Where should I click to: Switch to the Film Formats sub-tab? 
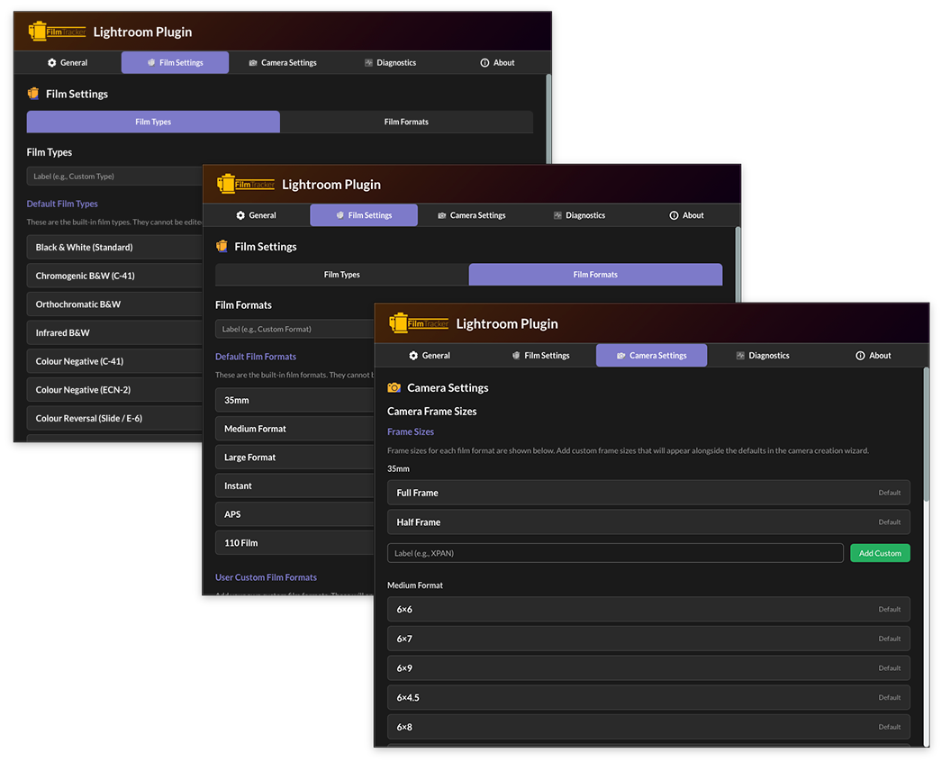click(x=595, y=275)
